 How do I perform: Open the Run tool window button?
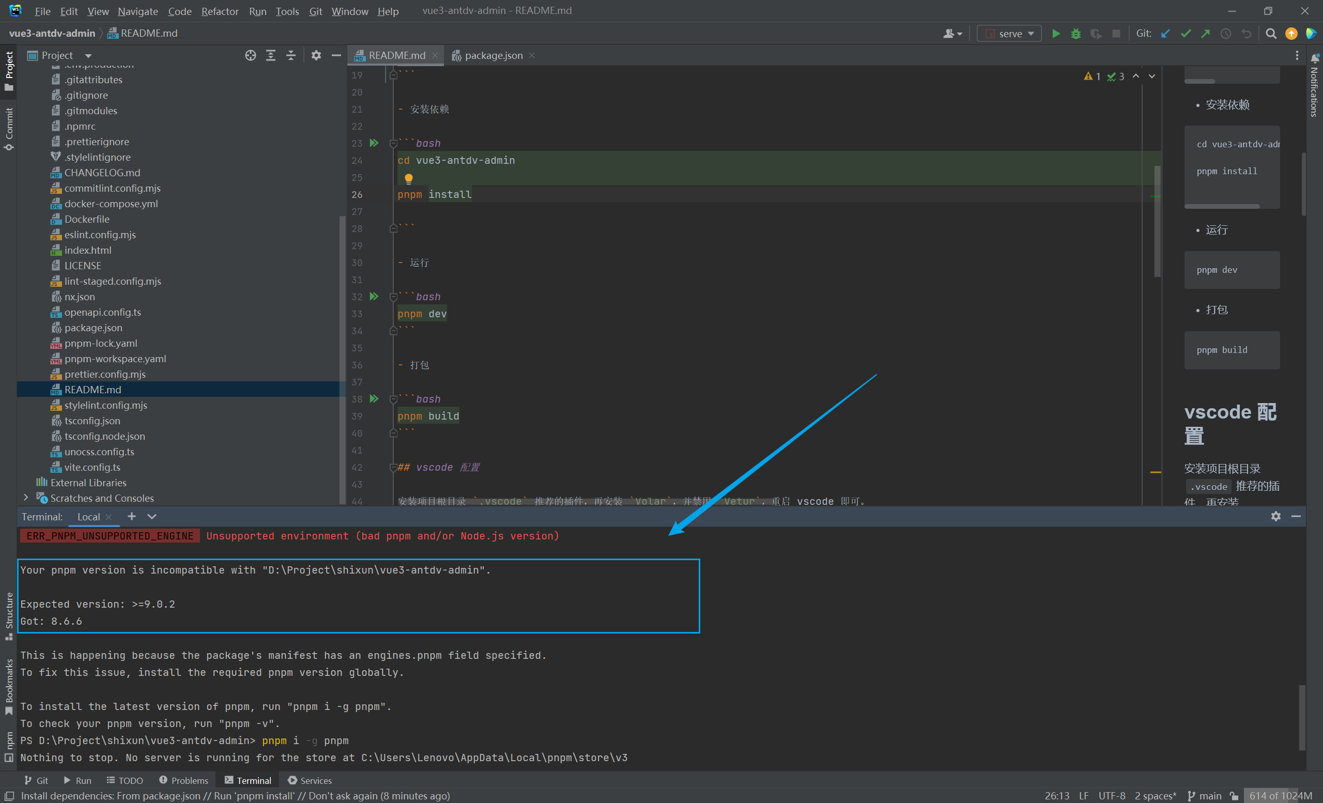coord(78,780)
